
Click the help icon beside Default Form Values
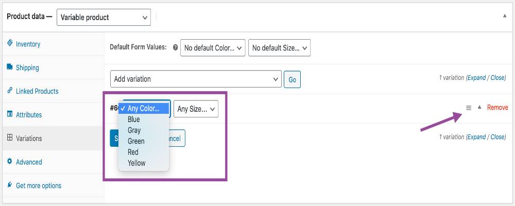tap(175, 47)
